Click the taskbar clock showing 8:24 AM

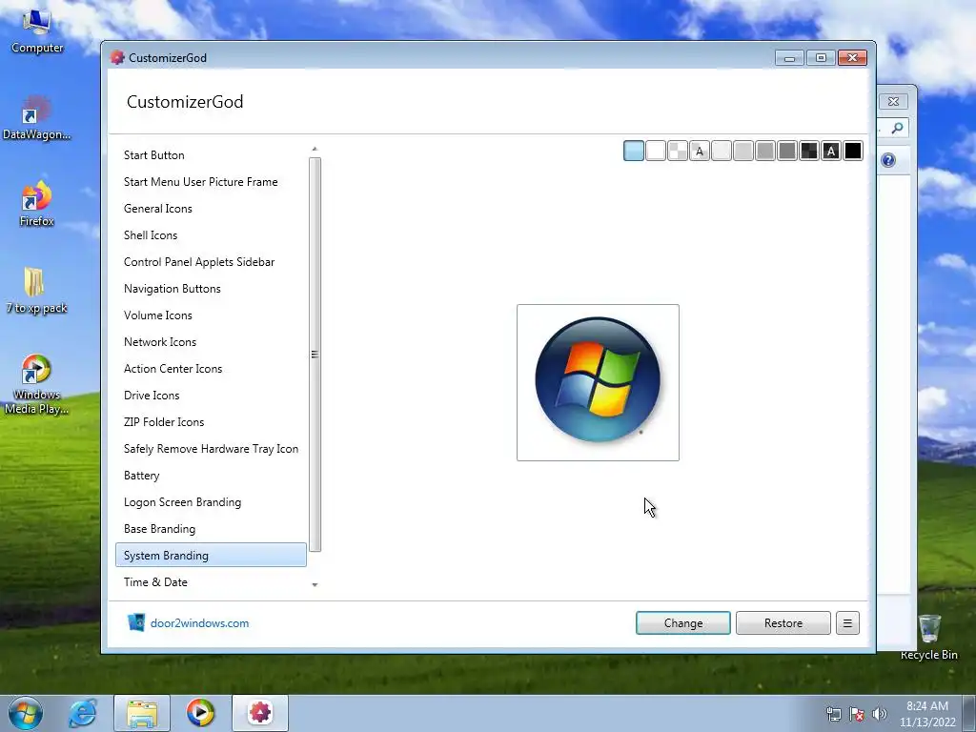(x=927, y=714)
